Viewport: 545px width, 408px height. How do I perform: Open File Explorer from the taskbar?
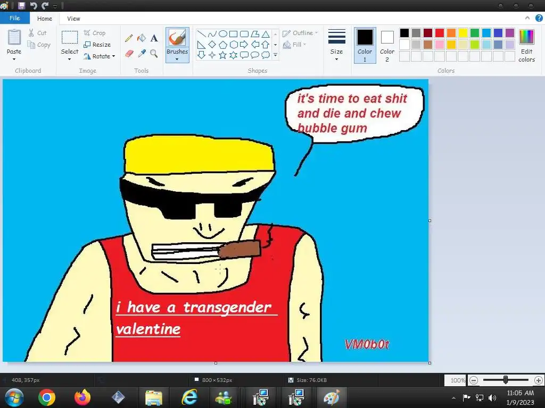click(x=154, y=398)
